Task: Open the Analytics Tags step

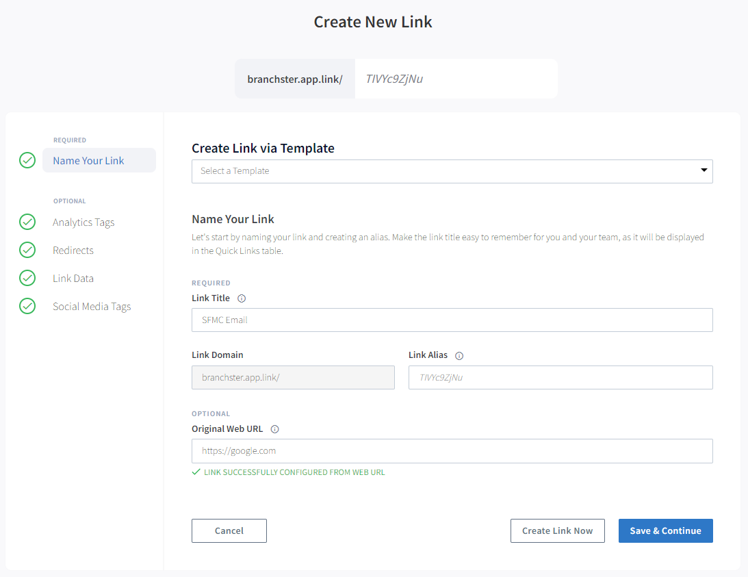Action: [x=83, y=222]
